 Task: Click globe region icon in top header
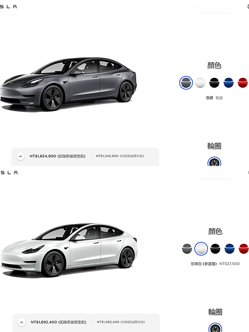coord(248,6)
